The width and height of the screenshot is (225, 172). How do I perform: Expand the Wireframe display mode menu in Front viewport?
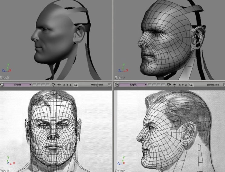click(97, 85)
